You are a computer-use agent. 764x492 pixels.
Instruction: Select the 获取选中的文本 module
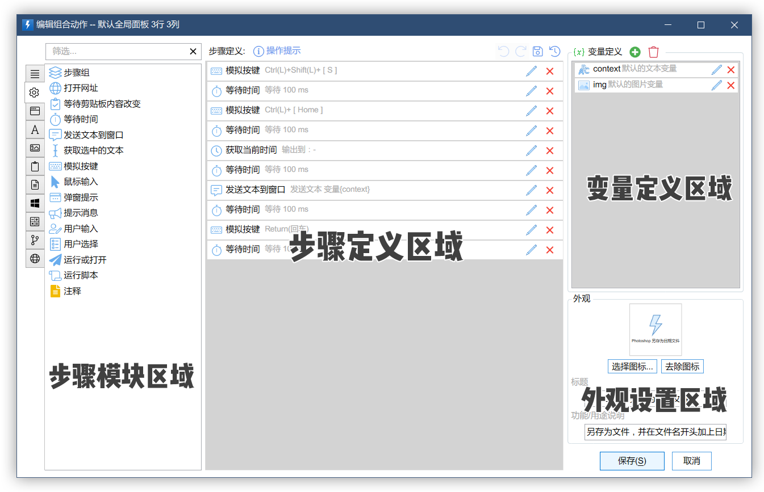86,150
